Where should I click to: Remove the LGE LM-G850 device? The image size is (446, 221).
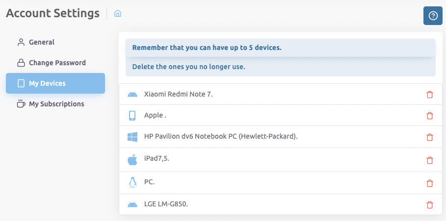click(430, 205)
